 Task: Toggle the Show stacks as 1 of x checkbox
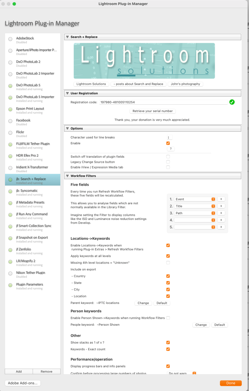168,343
